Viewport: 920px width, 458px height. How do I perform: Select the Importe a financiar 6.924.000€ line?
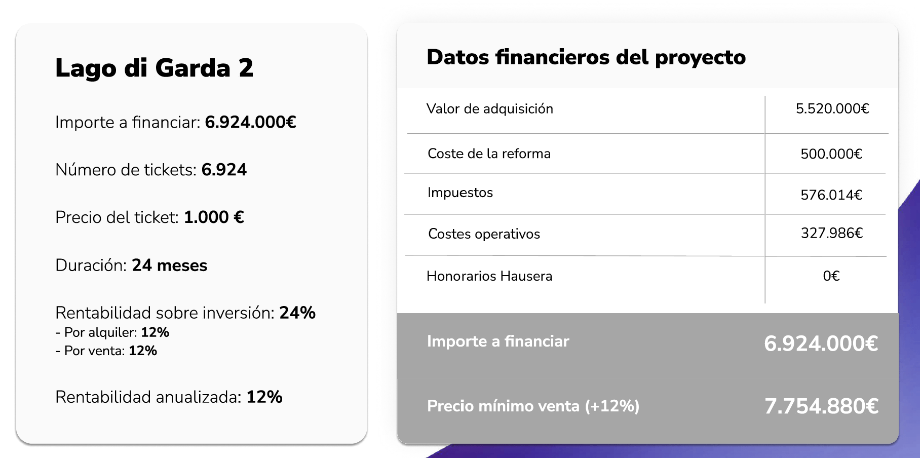pos(176,122)
